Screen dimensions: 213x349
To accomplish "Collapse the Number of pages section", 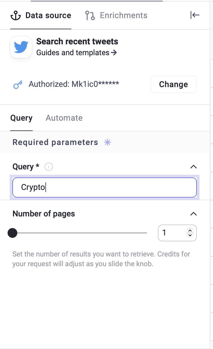I will click(x=193, y=214).
